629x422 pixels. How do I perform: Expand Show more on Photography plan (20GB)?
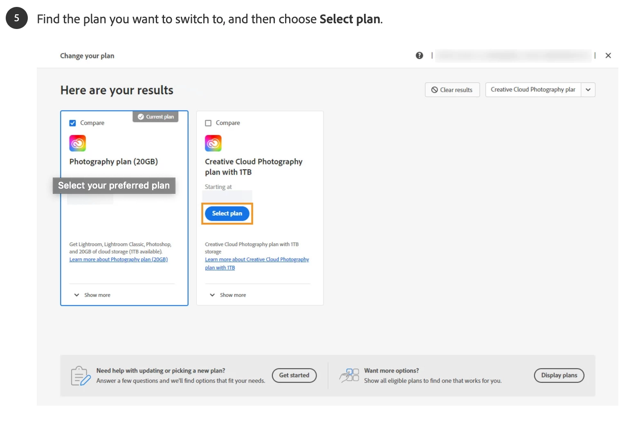coord(92,295)
